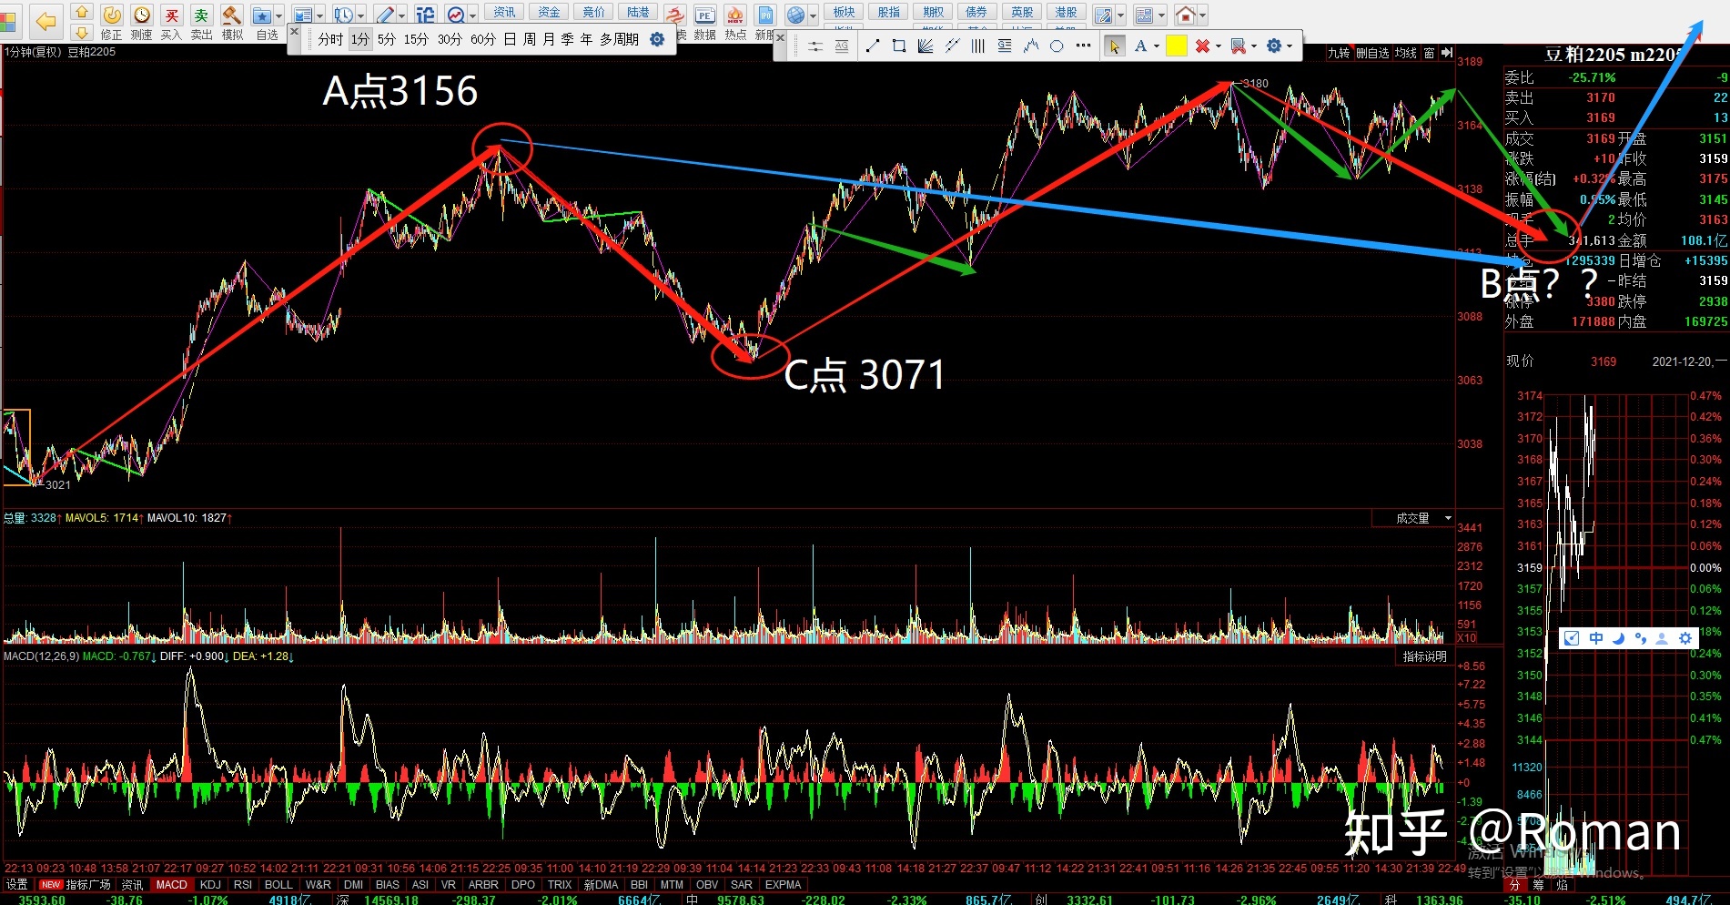The height and width of the screenshot is (905, 1730).
Task: Toggle 九转 indicator on chart
Action: 1338,54
